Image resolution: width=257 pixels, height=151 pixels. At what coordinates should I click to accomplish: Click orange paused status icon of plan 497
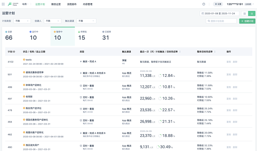24,96
